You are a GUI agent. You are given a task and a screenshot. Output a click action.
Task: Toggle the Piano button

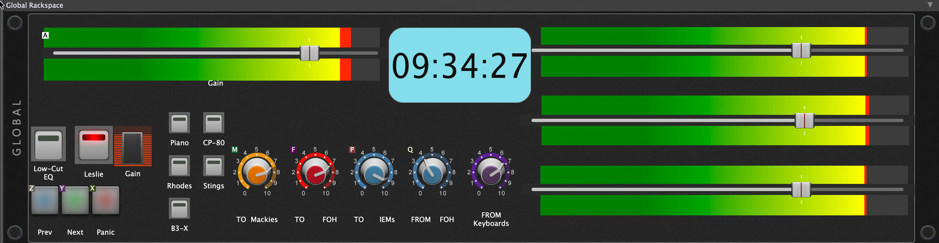pos(179,123)
